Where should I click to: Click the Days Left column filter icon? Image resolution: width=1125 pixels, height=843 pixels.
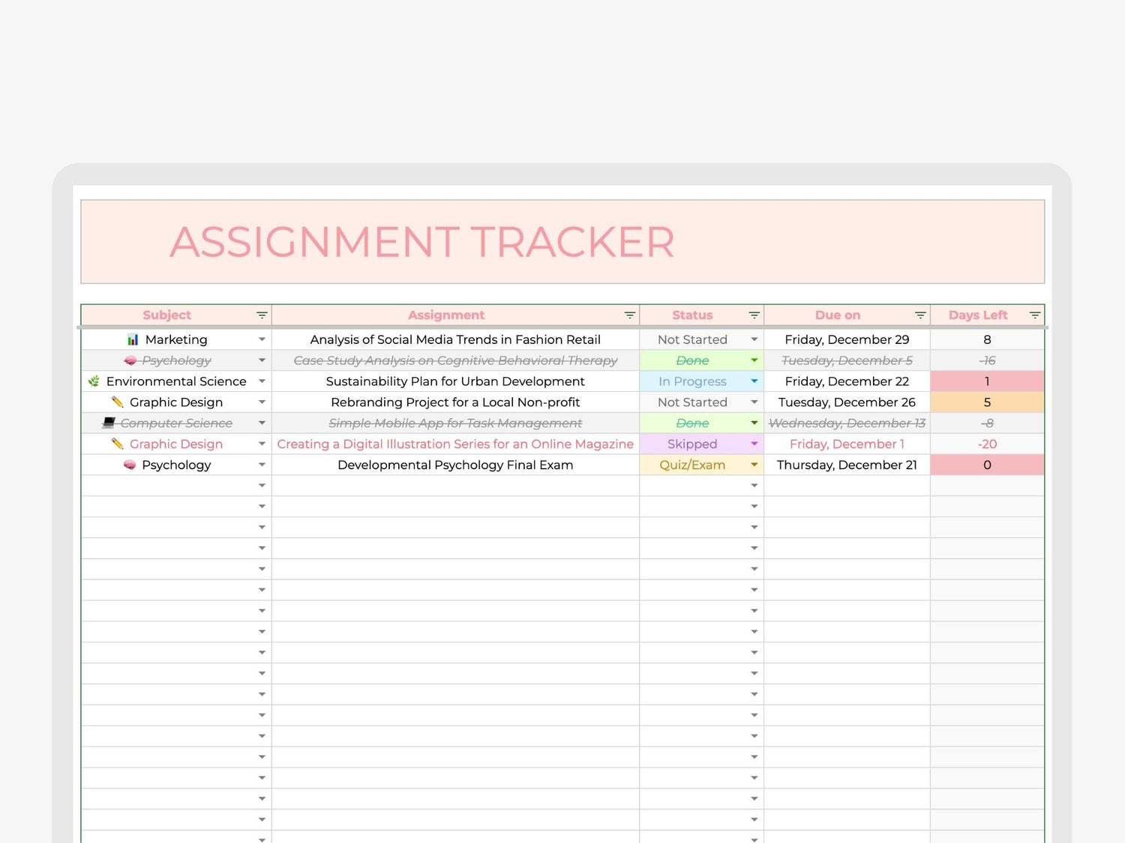click(x=1035, y=315)
